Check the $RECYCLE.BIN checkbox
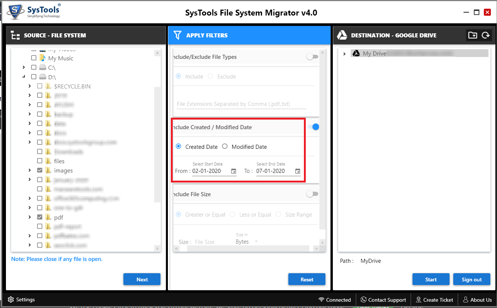Viewport: 497px width, 308px height. 40,86
